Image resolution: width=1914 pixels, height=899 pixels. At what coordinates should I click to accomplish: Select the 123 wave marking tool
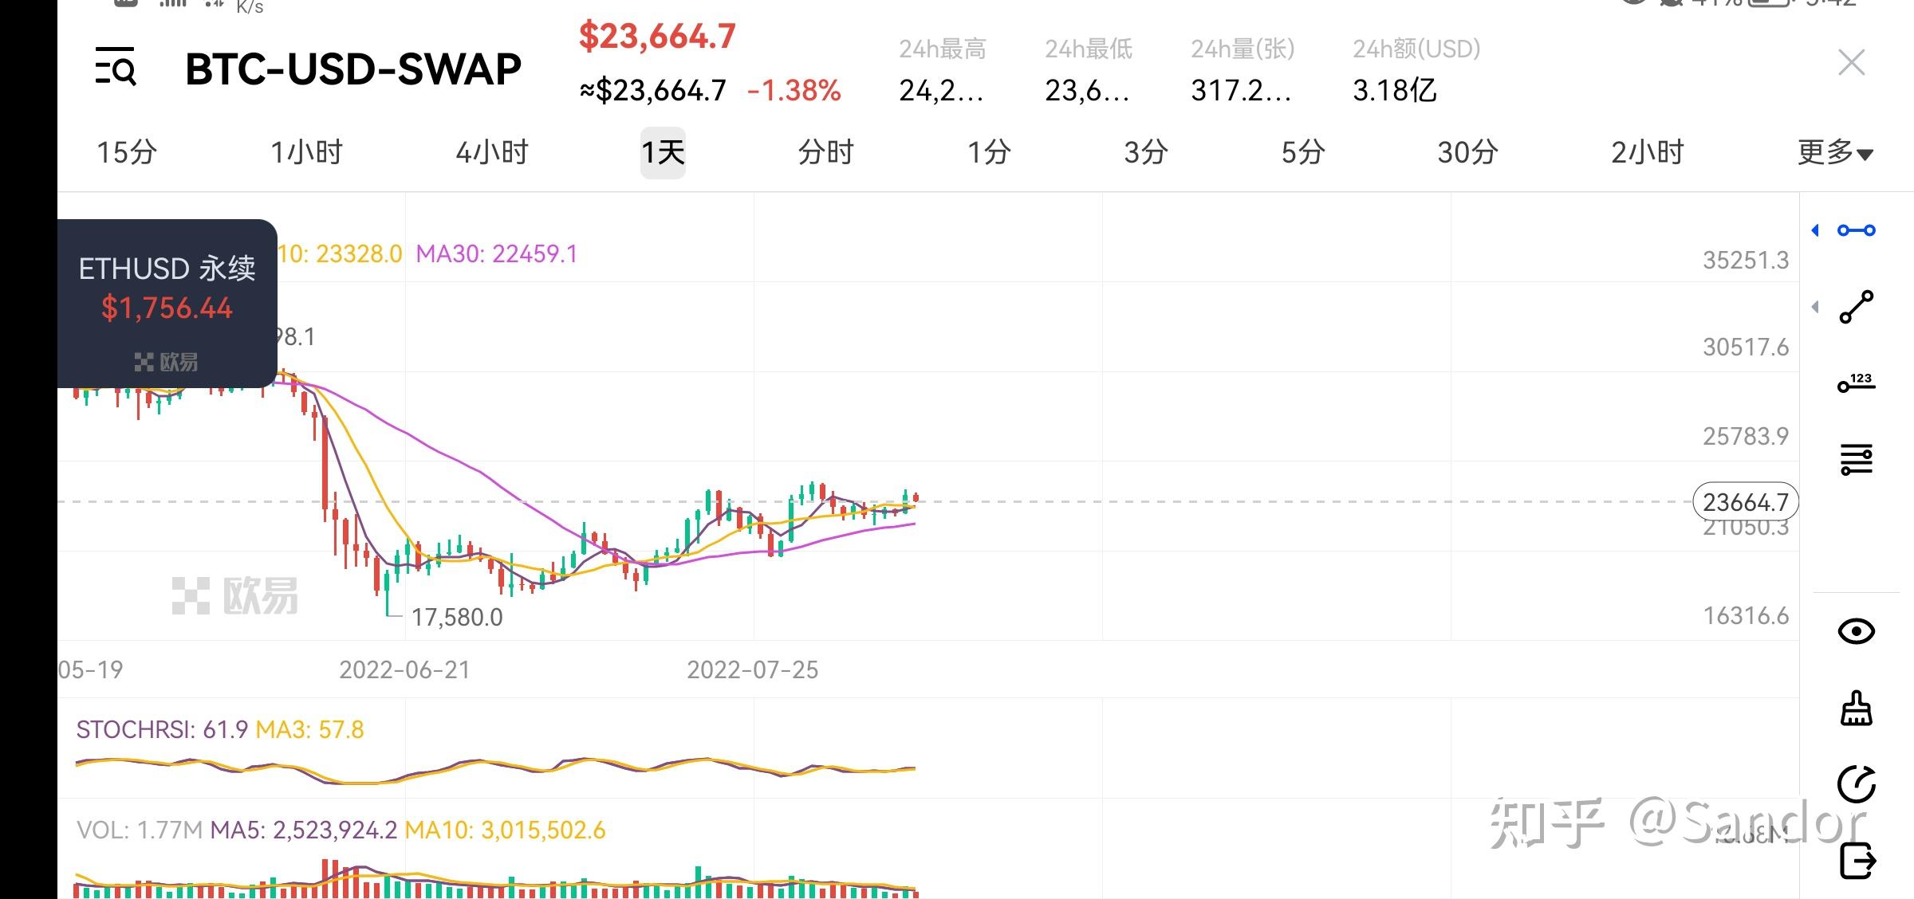click(x=1857, y=383)
